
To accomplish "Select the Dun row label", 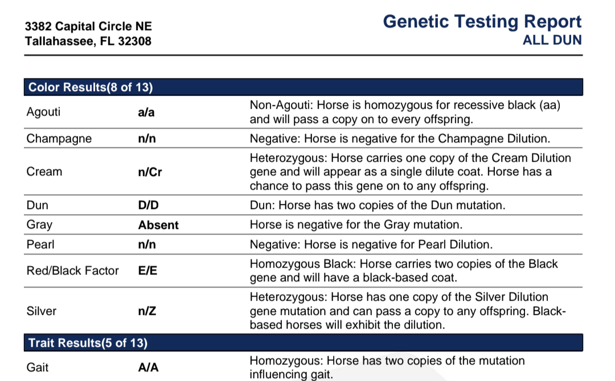I will [x=37, y=205].
